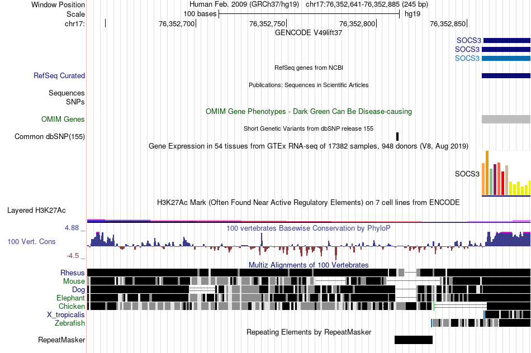Click the '100 bases' scale bar label
This screenshot has width=531, height=353.
pyautogui.click(x=200, y=14)
